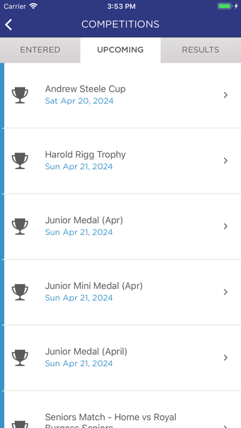Viewport: 241px width, 428px height.
Task: Open the Andrew Steele Cup competition title
Action: point(85,89)
